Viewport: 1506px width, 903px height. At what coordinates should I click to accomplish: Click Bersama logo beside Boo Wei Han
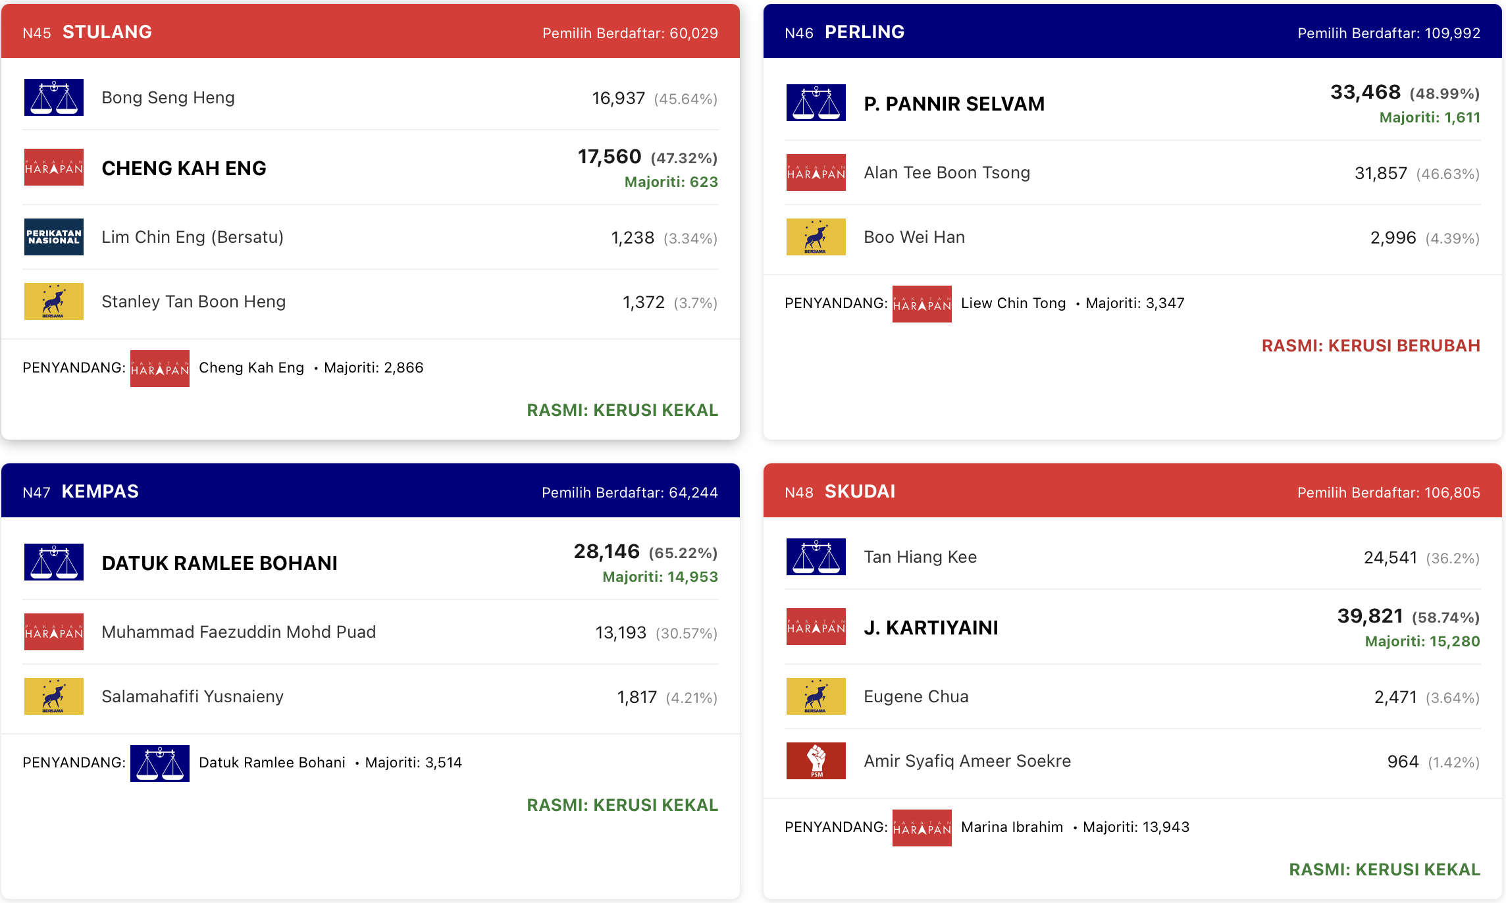pyautogui.click(x=816, y=237)
